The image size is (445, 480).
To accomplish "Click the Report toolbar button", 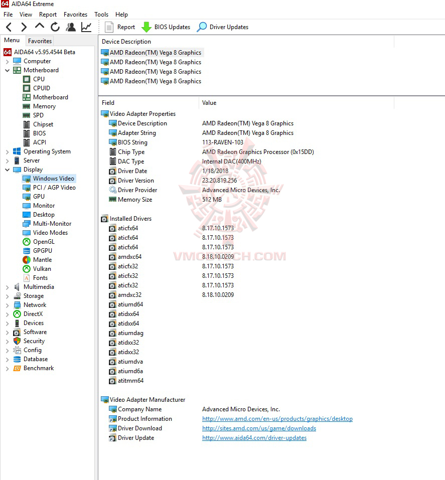I will coord(120,27).
